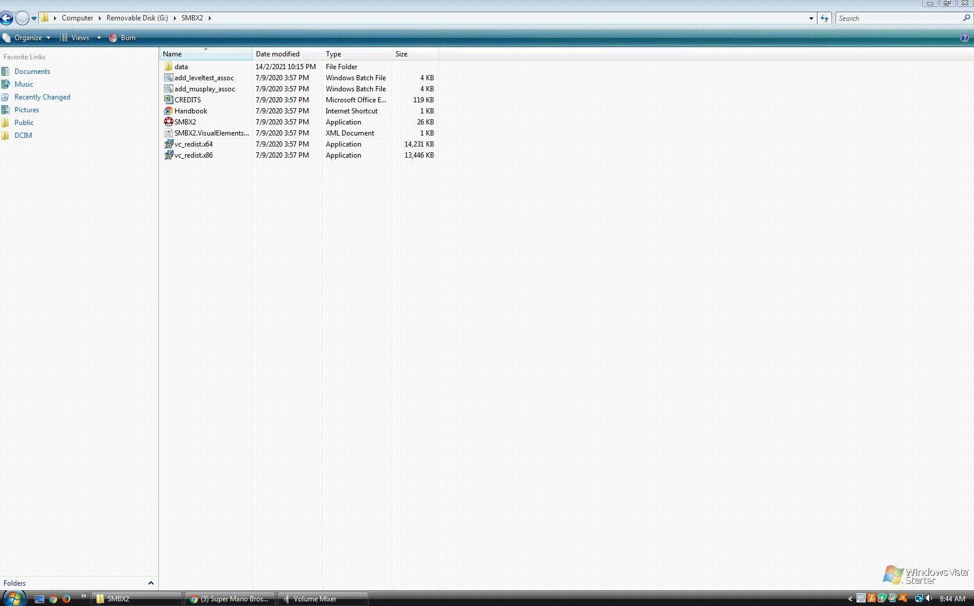Click the Burn toolbar button

click(x=123, y=38)
